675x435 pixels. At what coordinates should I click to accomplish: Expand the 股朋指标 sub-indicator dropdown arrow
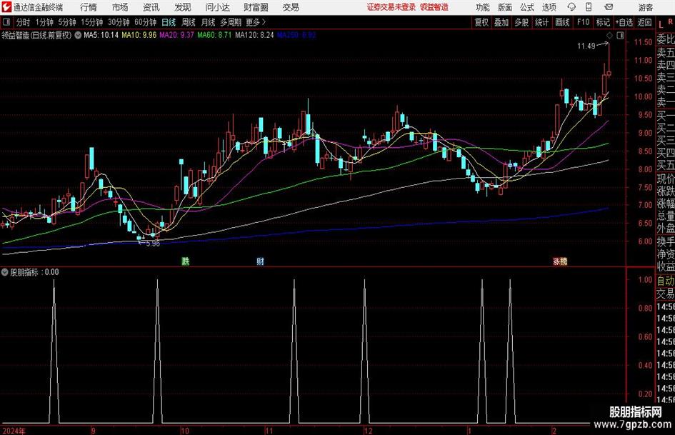(x=4, y=272)
